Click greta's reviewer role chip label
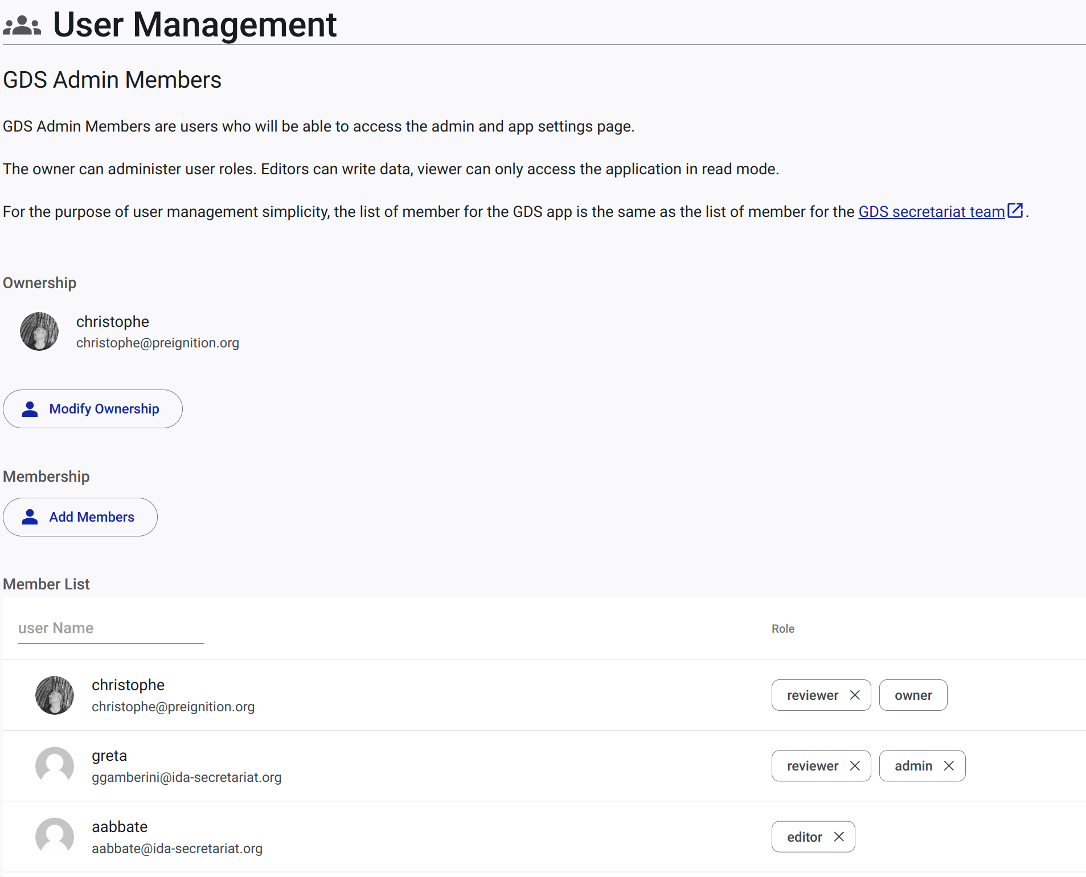Image resolution: width=1086 pixels, height=877 pixels. [813, 766]
